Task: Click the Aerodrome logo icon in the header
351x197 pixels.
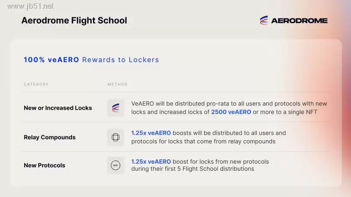Action: tap(264, 20)
